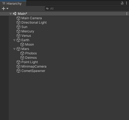Select the Moon object
This screenshot has height=120, width=129.
(x=30, y=44)
